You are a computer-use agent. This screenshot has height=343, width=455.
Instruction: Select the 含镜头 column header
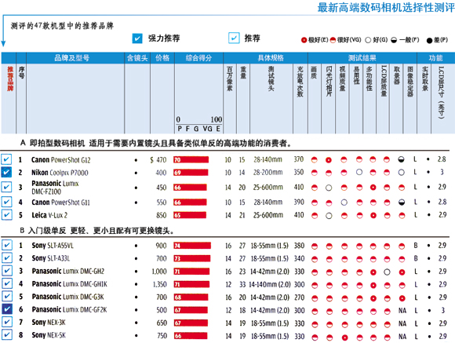pos(137,58)
